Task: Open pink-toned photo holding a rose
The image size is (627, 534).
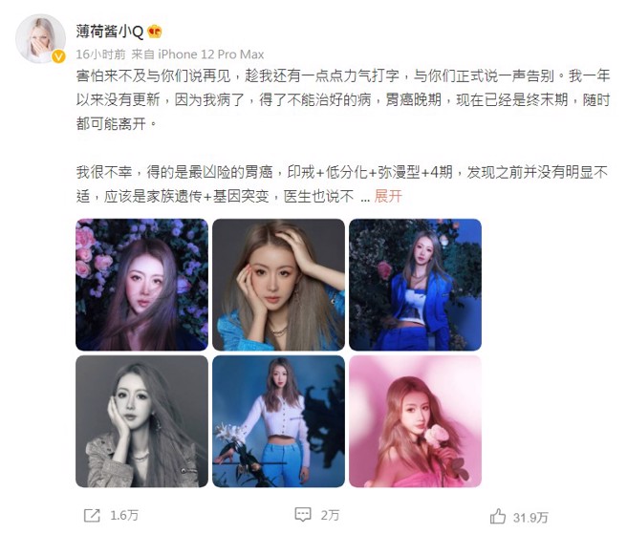Action: pyautogui.click(x=415, y=421)
